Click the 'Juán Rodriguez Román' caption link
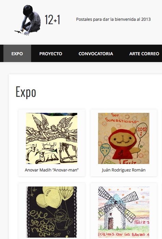 tap(124, 170)
